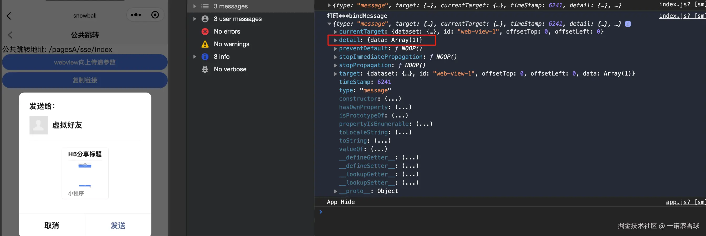Click the red No errors icon

tap(205, 32)
